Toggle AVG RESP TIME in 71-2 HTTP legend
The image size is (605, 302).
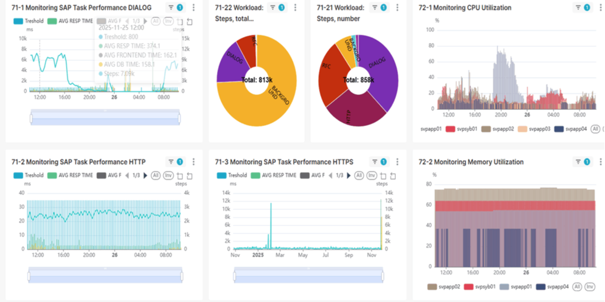tap(70, 175)
